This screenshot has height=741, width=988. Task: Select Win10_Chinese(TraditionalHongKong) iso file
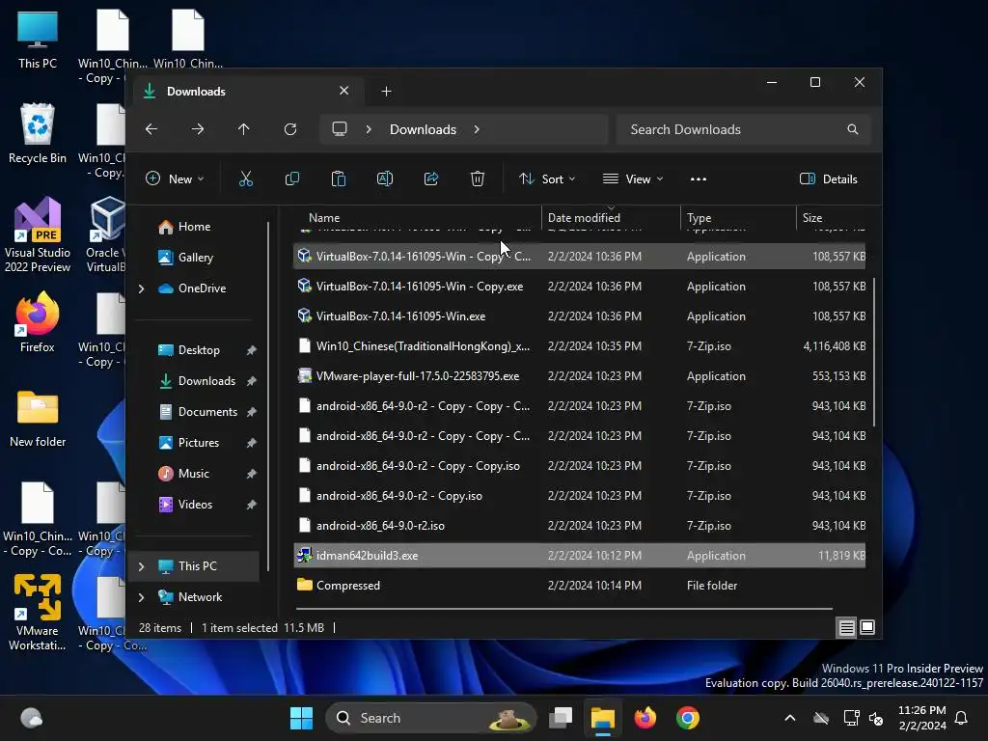click(579, 346)
